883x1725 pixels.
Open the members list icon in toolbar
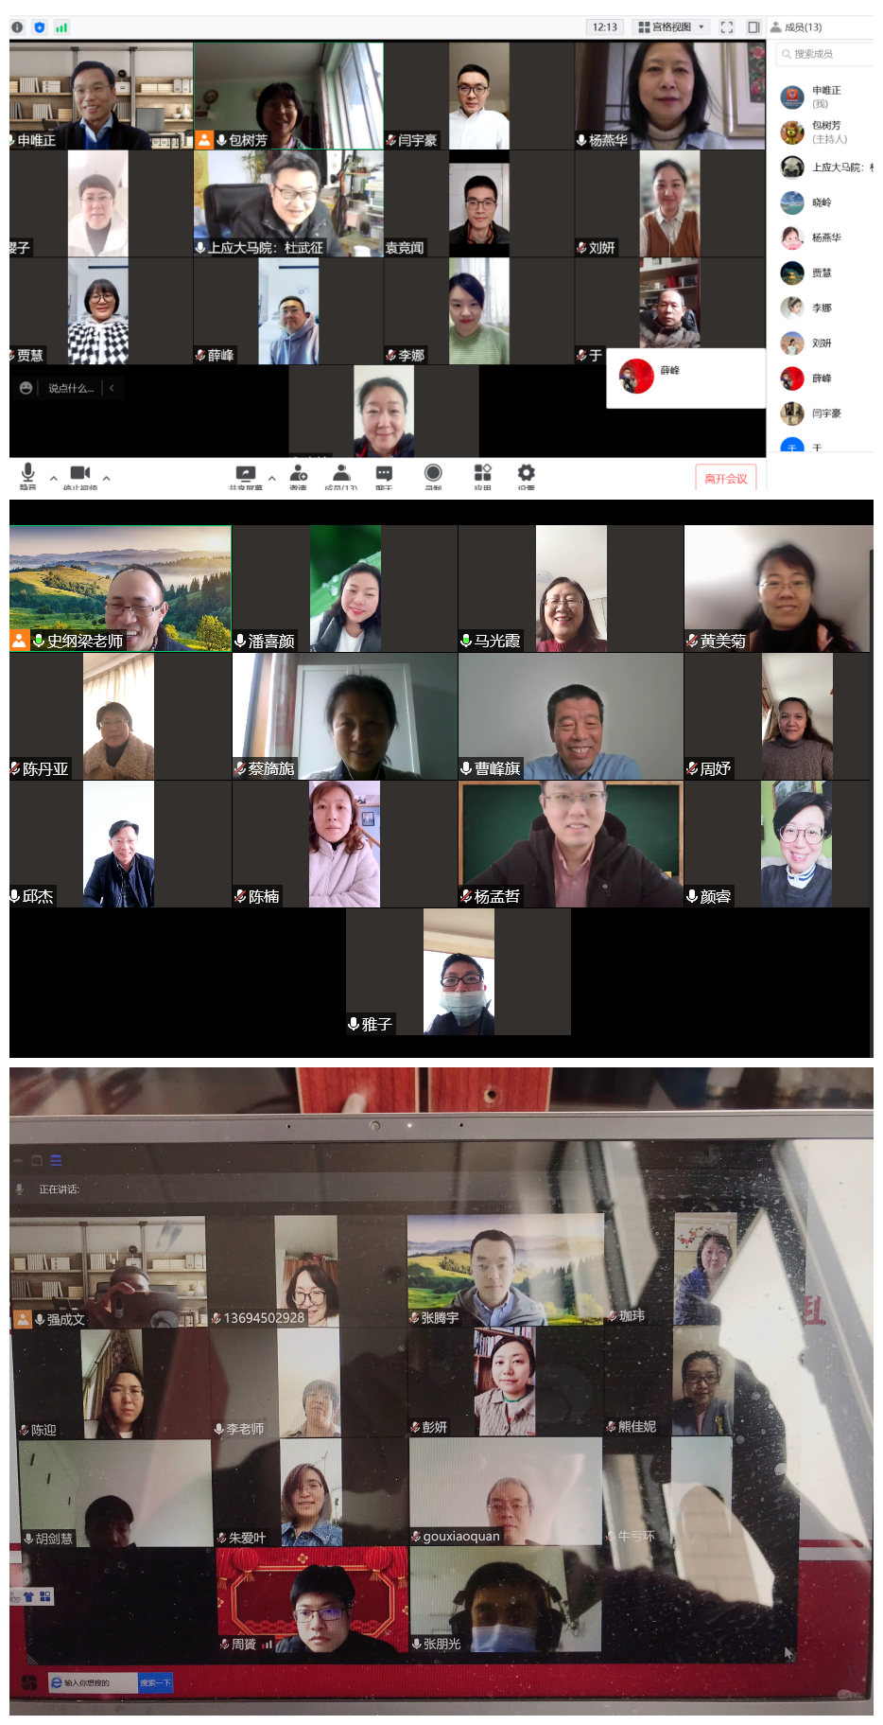coord(341,473)
